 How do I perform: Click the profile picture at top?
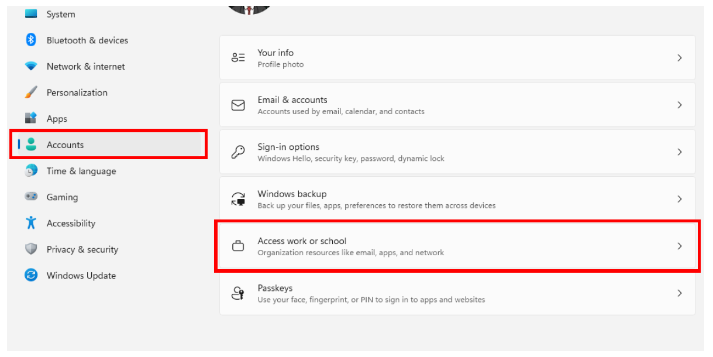click(249, 7)
